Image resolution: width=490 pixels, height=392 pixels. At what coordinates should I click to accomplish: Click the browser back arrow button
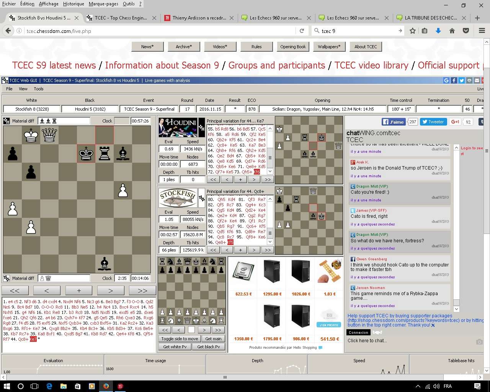tap(8, 31)
